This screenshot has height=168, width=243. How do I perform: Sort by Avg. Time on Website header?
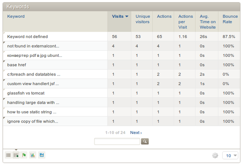(x=208, y=22)
